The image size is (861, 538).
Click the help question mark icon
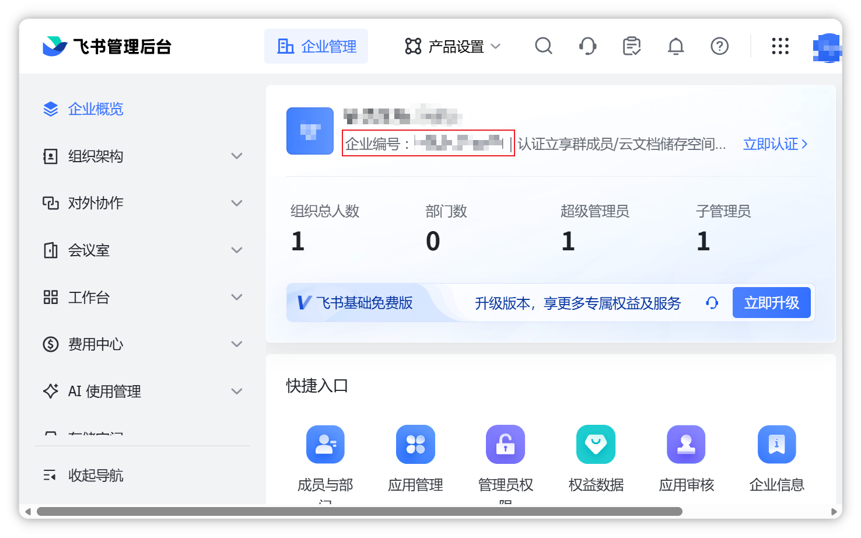[719, 46]
